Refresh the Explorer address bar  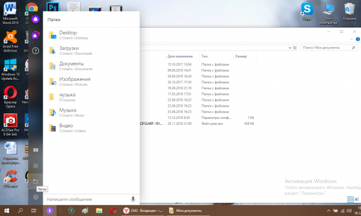(x=295, y=48)
